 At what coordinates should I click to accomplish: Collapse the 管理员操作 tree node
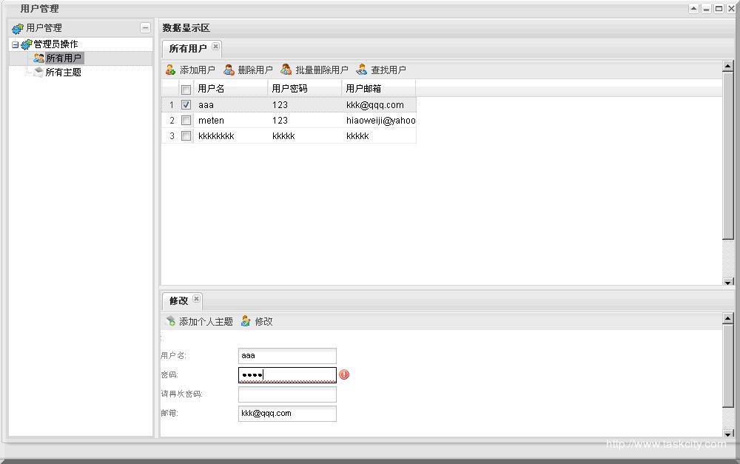(16, 44)
